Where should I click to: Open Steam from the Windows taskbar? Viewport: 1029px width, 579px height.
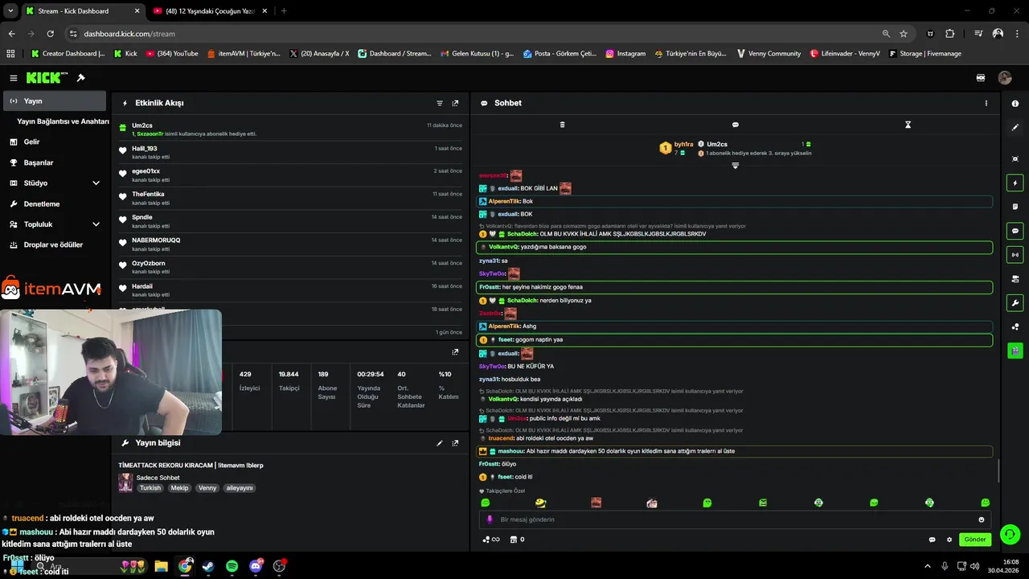(208, 566)
